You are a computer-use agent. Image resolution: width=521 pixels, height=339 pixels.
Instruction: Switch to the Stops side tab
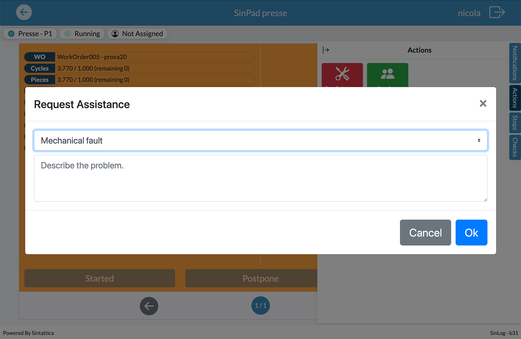(x=515, y=123)
